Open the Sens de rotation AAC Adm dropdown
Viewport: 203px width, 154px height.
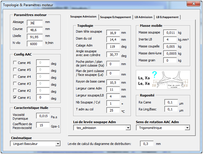187,127
